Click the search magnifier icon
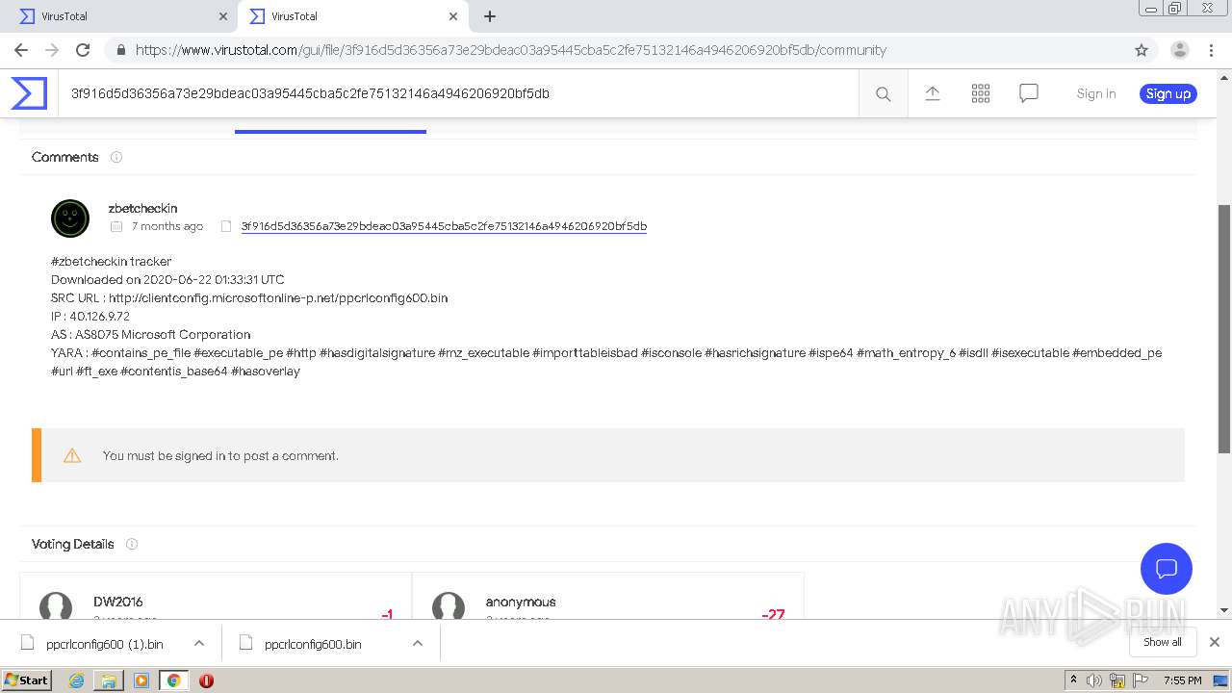The image size is (1232, 693). [883, 93]
